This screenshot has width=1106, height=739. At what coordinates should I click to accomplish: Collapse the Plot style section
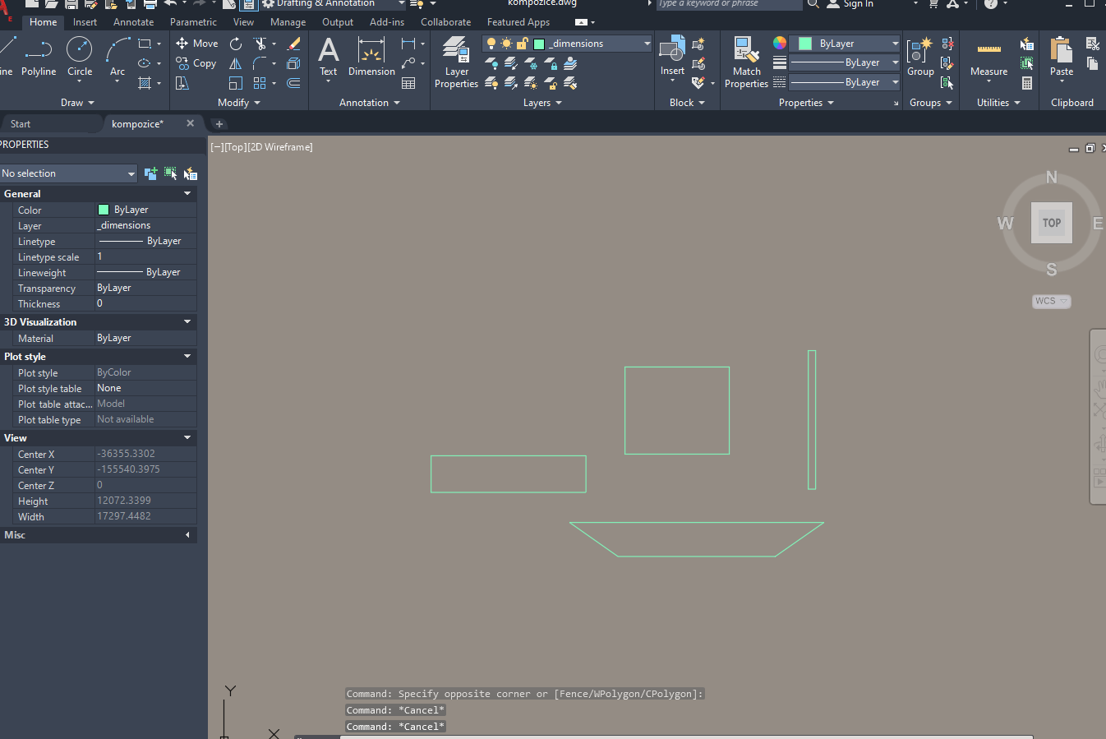pos(187,357)
